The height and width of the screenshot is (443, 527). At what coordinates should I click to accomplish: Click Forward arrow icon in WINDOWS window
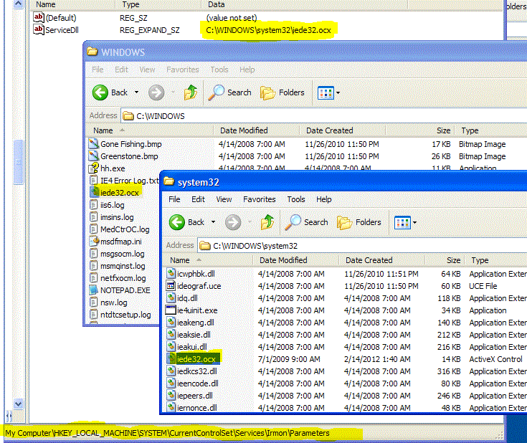156,92
